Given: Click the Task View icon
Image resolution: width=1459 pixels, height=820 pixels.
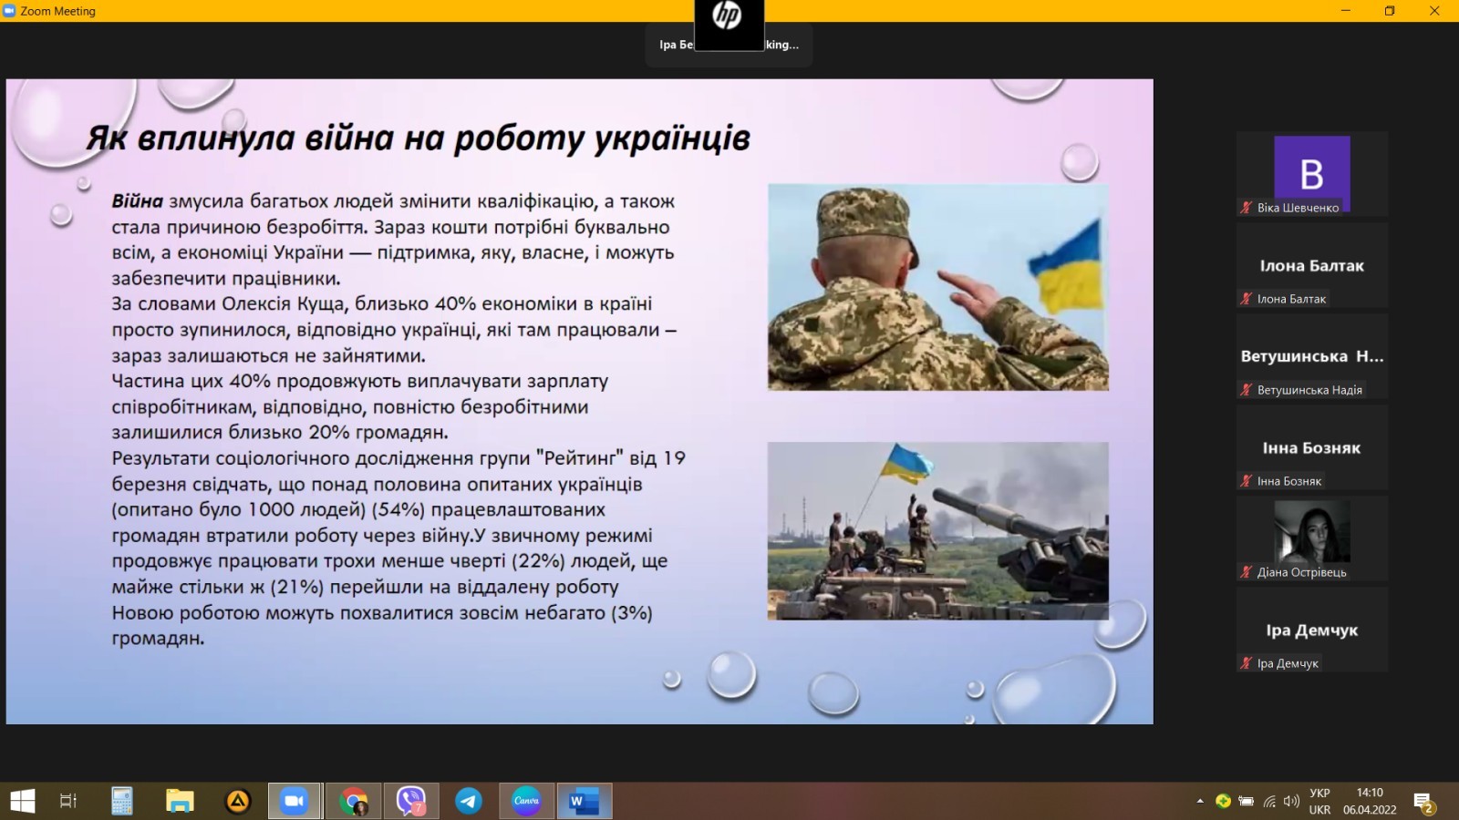Looking at the screenshot, I should point(68,801).
